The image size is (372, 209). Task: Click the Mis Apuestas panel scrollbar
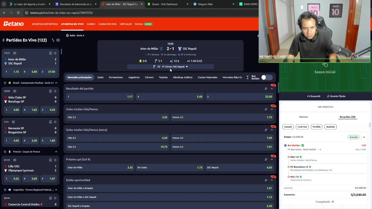pos(370,125)
